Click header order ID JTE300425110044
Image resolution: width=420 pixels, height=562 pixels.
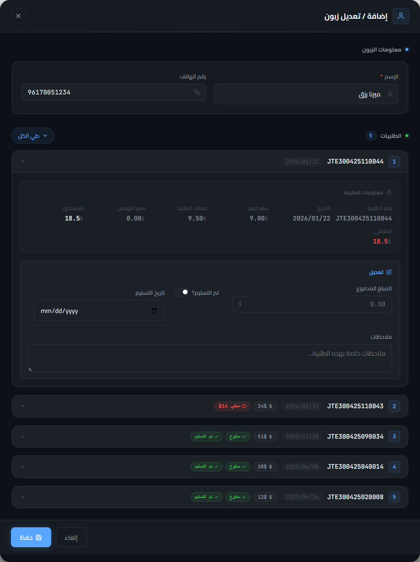coord(355,162)
